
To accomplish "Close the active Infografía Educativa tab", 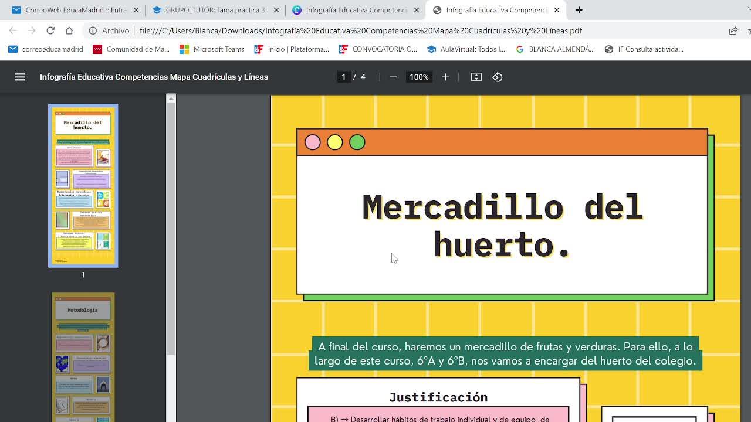I will click(557, 10).
